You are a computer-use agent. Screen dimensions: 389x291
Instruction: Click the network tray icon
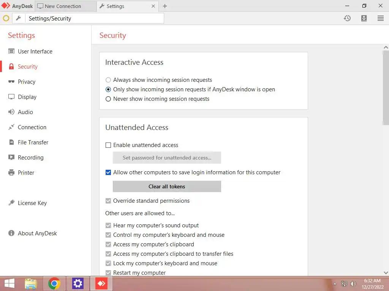click(x=344, y=284)
